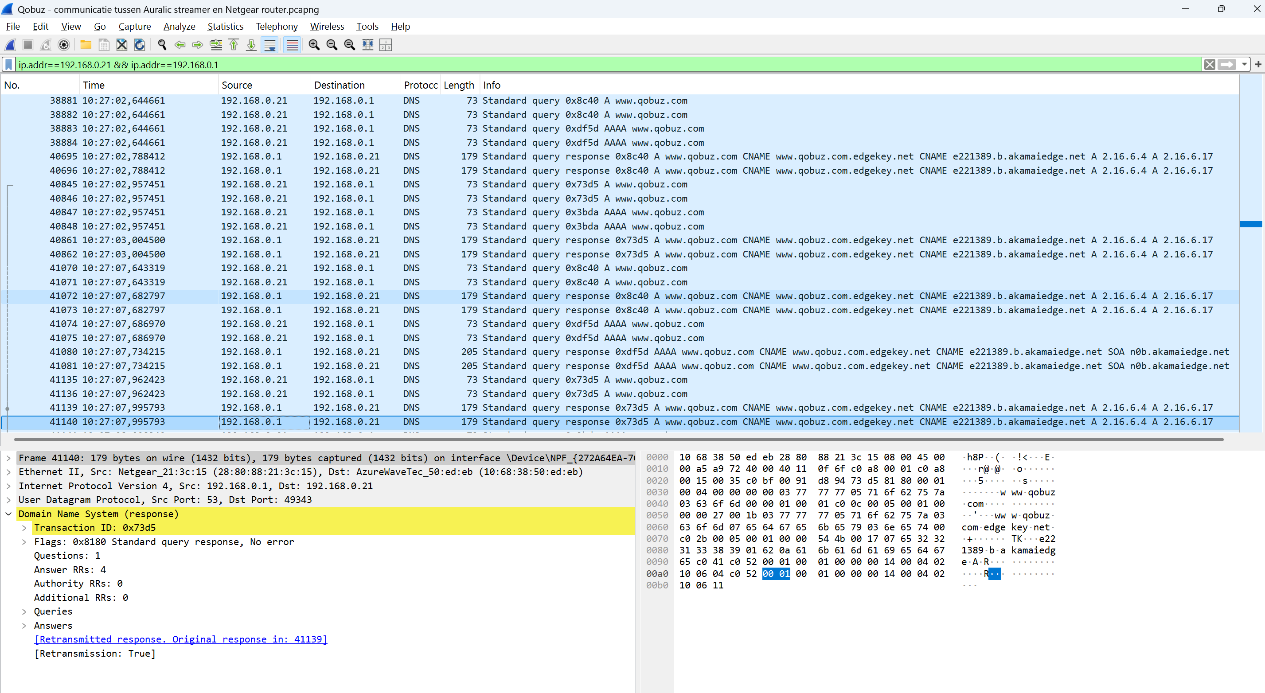Reload this capture file
Image resolution: width=1265 pixels, height=693 pixels.
click(x=140, y=45)
